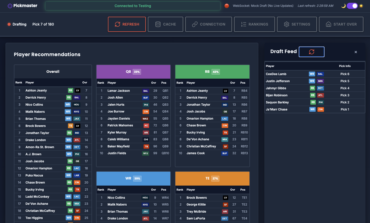The width and height of the screenshot is (370, 223).
Task: Select Ashton Jeanty in the Overall rankings
Action: click(x=36, y=90)
